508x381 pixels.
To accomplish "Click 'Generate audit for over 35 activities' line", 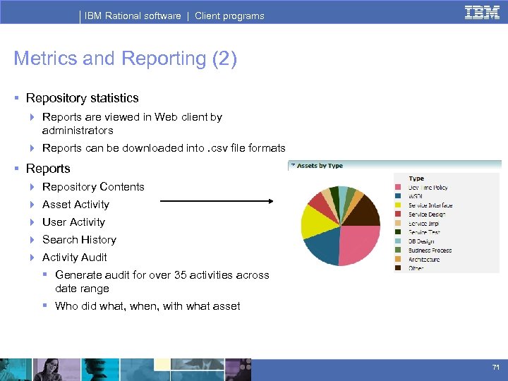I will (162, 274).
